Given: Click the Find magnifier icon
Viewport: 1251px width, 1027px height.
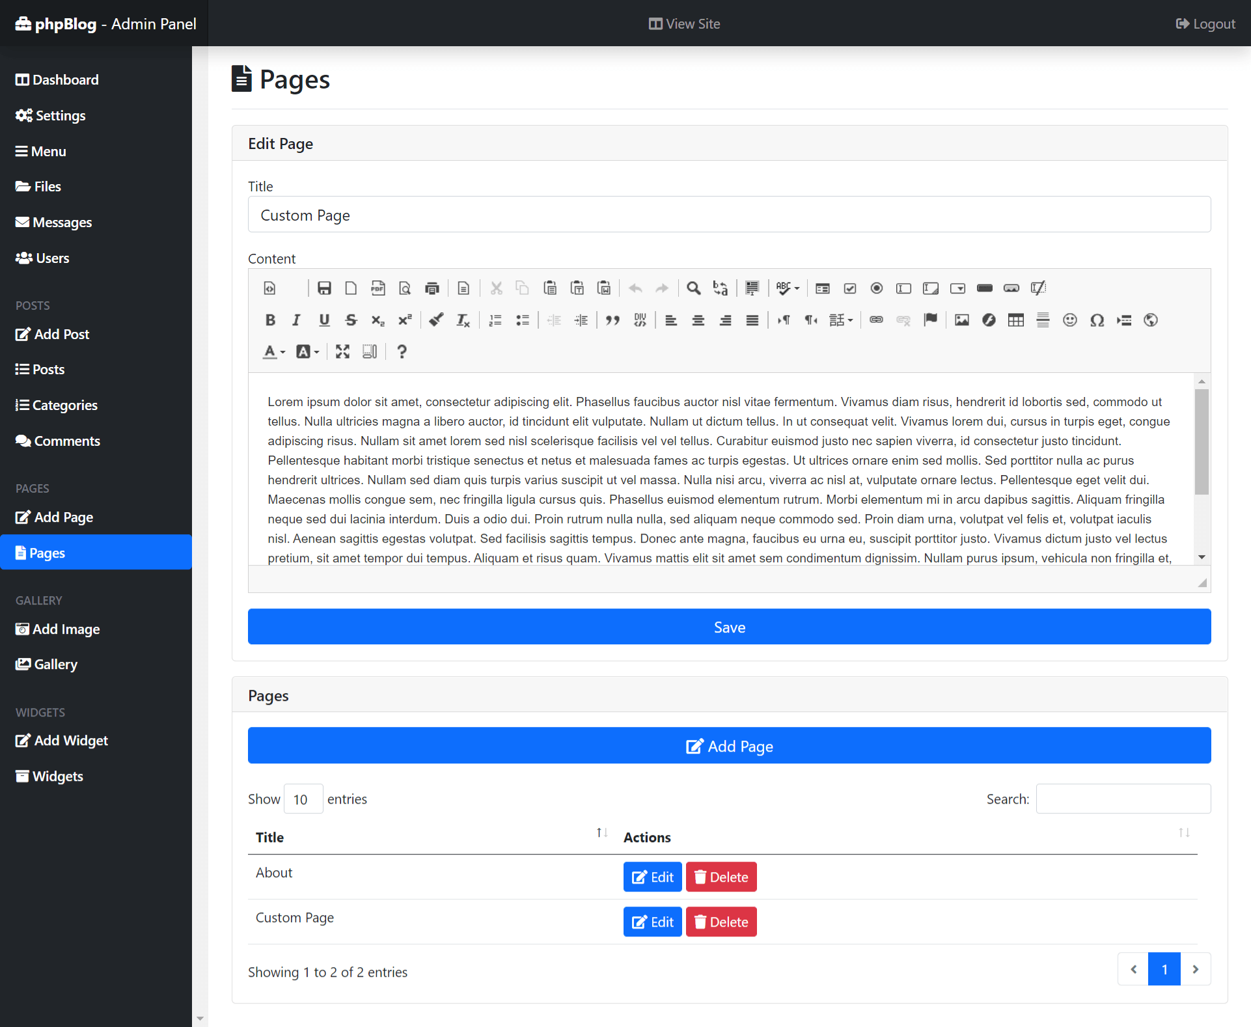Looking at the screenshot, I should point(693,288).
